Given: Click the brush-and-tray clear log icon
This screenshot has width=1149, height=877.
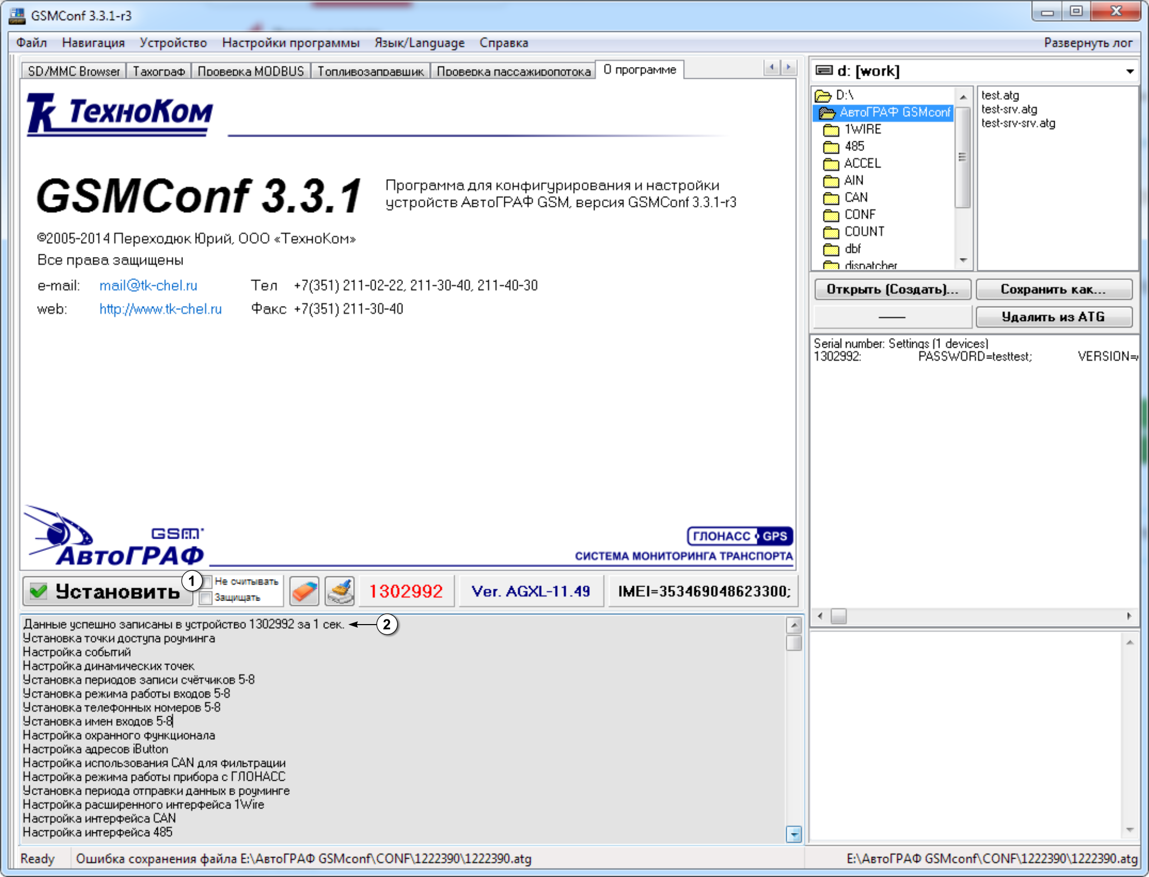Looking at the screenshot, I should click(x=340, y=591).
